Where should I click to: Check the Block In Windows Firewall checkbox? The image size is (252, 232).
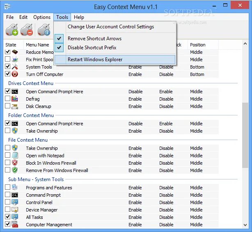pyautogui.click(x=7, y=163)
